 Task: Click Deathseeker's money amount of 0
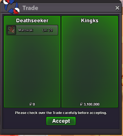[34, 104]
